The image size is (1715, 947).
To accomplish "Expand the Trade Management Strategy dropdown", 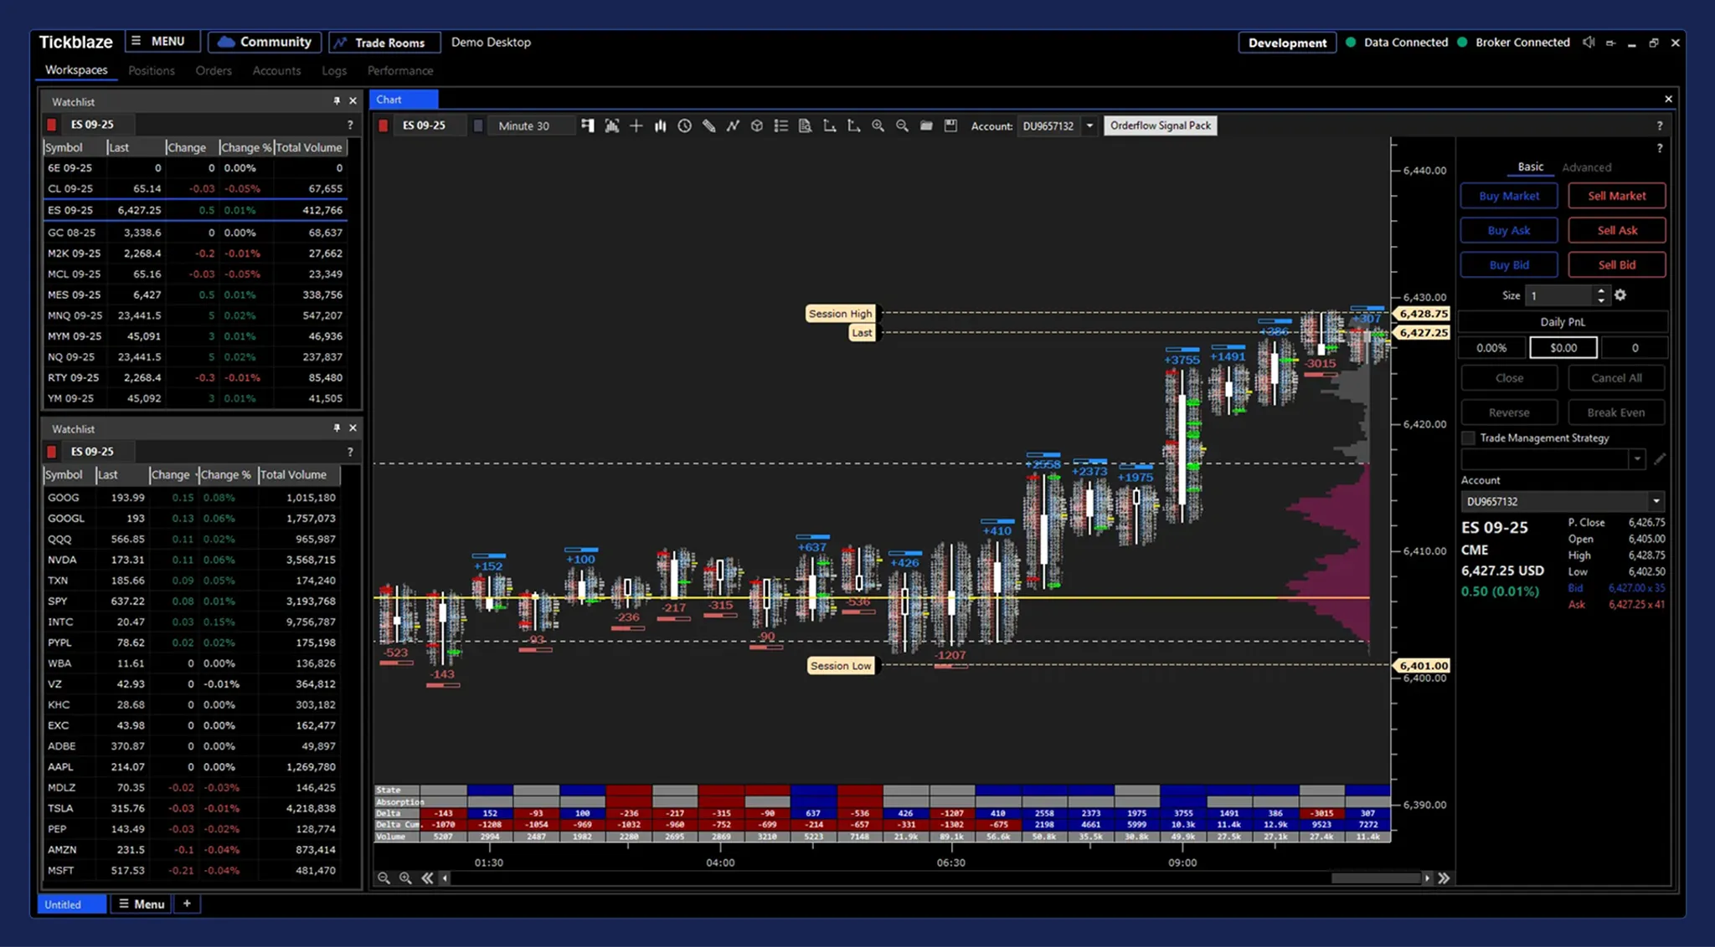I will pyautogui.click(x=1637, y=458).
